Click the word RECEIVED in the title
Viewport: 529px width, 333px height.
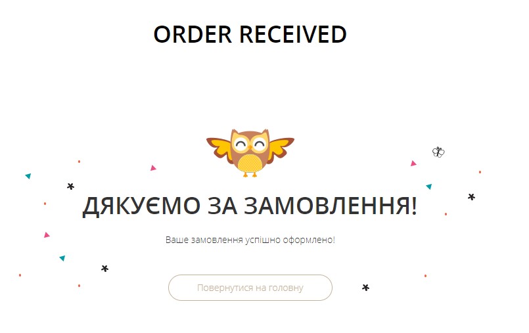pyautogui.click(x=293, y=34)
